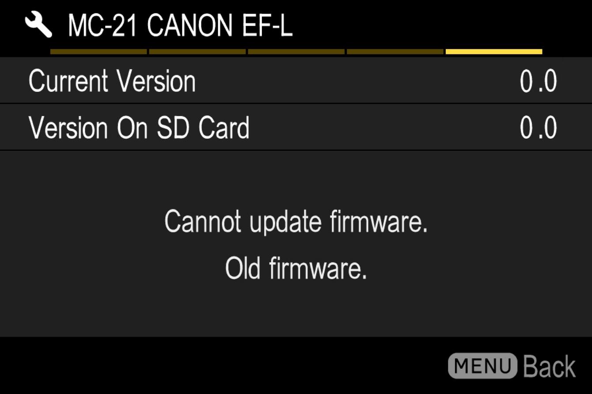This screenshot has width=592, height=394.
Task: Click blank footer bar left of MENU
Action: tap(221, 365)
